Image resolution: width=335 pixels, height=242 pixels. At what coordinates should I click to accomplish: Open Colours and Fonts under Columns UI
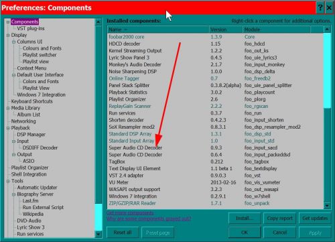click(x=42, y=48)
